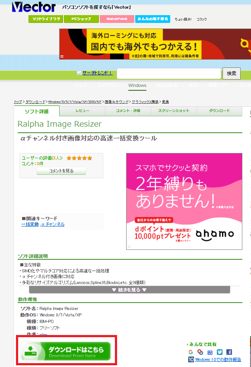Click 機種: IBM-PC row
The image size is (251, 367).
click(40, 322)
